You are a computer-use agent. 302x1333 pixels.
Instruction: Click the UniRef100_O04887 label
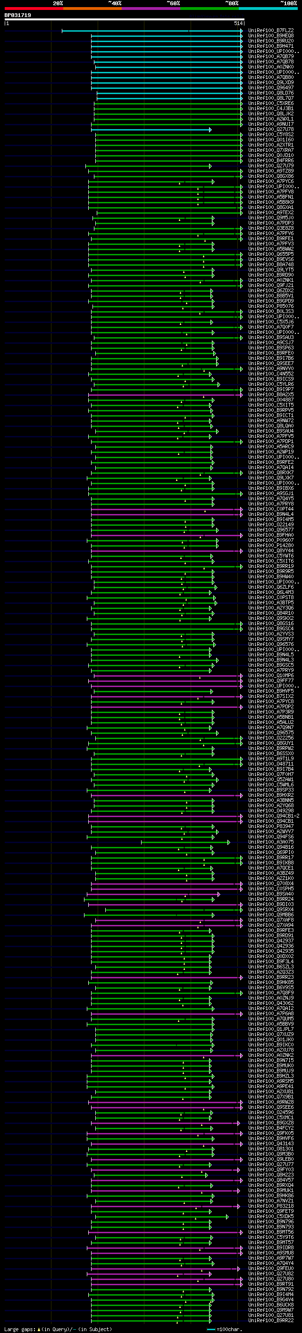[x=270, y=400]
